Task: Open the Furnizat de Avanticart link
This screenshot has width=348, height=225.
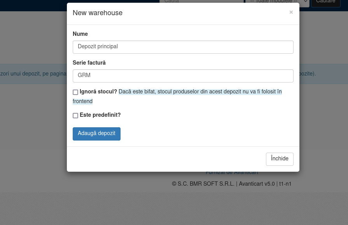Action: (232, 173)
